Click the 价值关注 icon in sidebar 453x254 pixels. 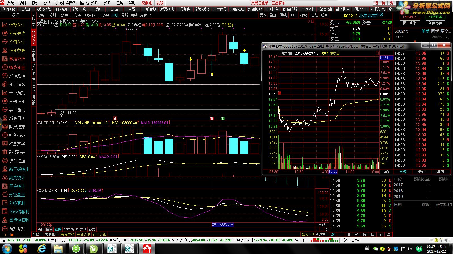click(x=5, y=42)
